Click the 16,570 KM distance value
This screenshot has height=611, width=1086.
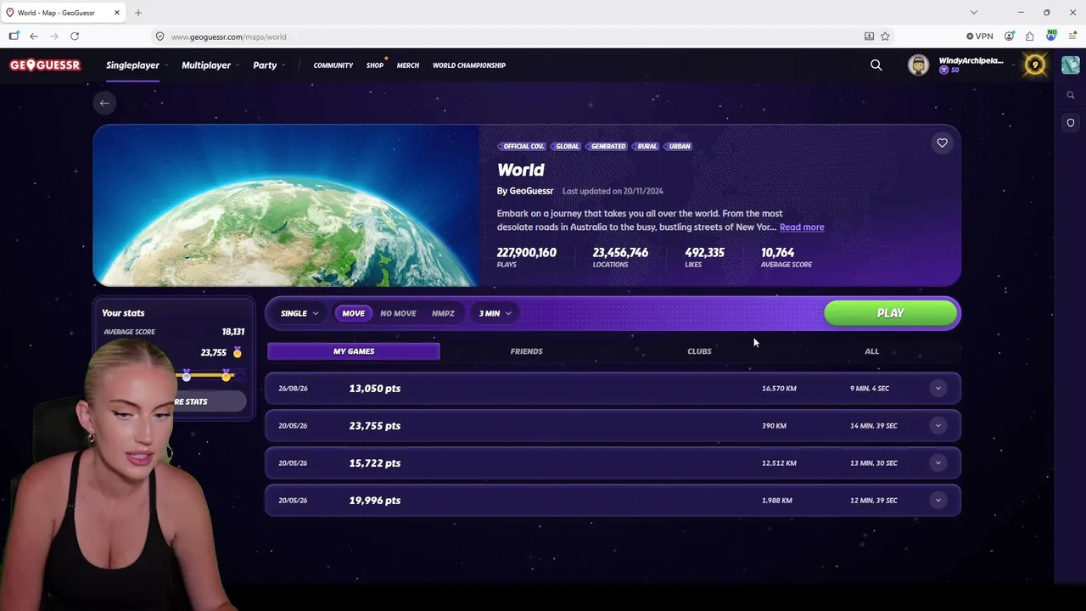click(x=779, y=389)
